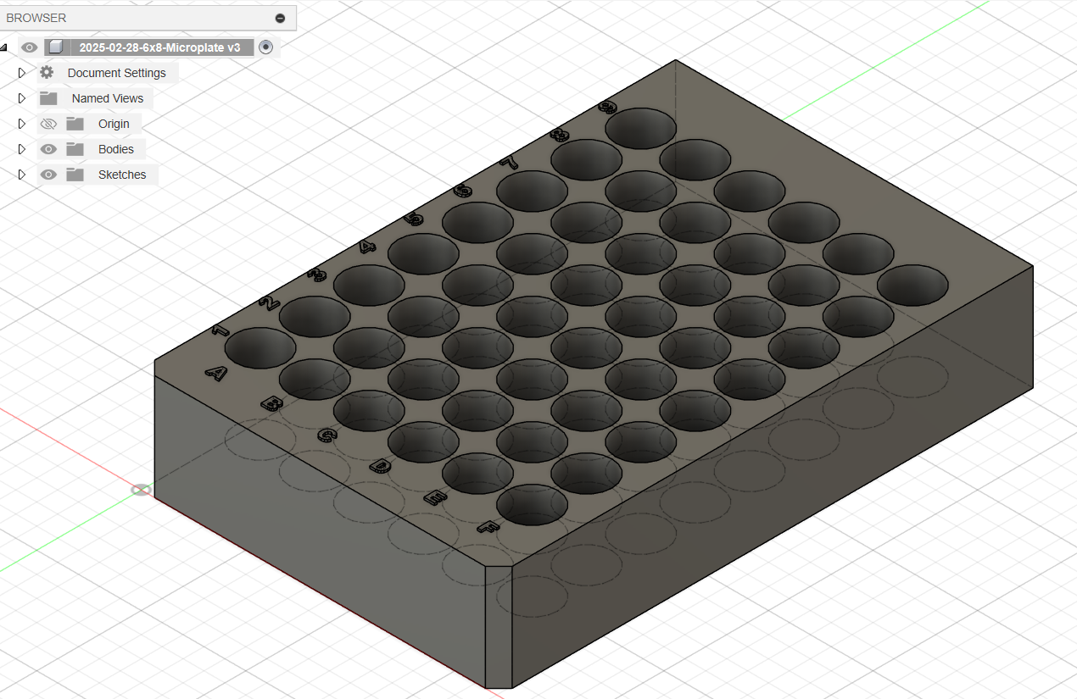
Task: Collapse the root component tree arrow
Action: pyautogui.click(x=4, y=47)
